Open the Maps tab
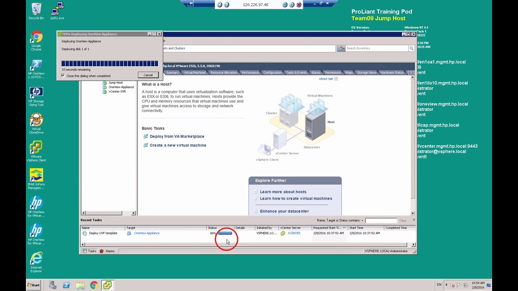 pyautogui.click(x=349, y=73)
